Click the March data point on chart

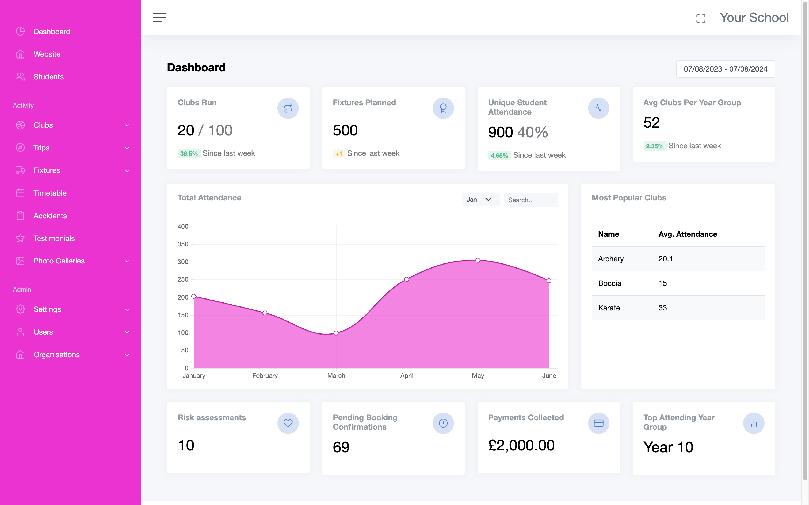click(336, 333)
